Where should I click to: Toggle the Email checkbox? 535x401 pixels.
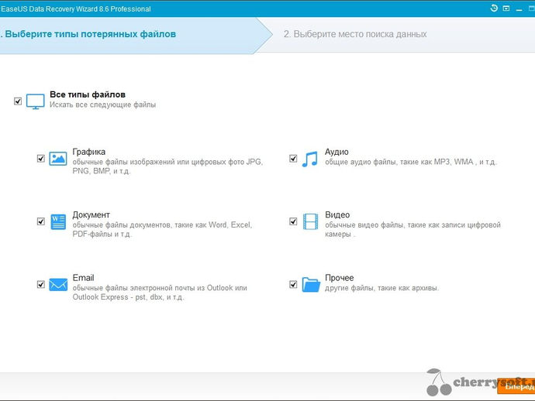click(40, 284)
